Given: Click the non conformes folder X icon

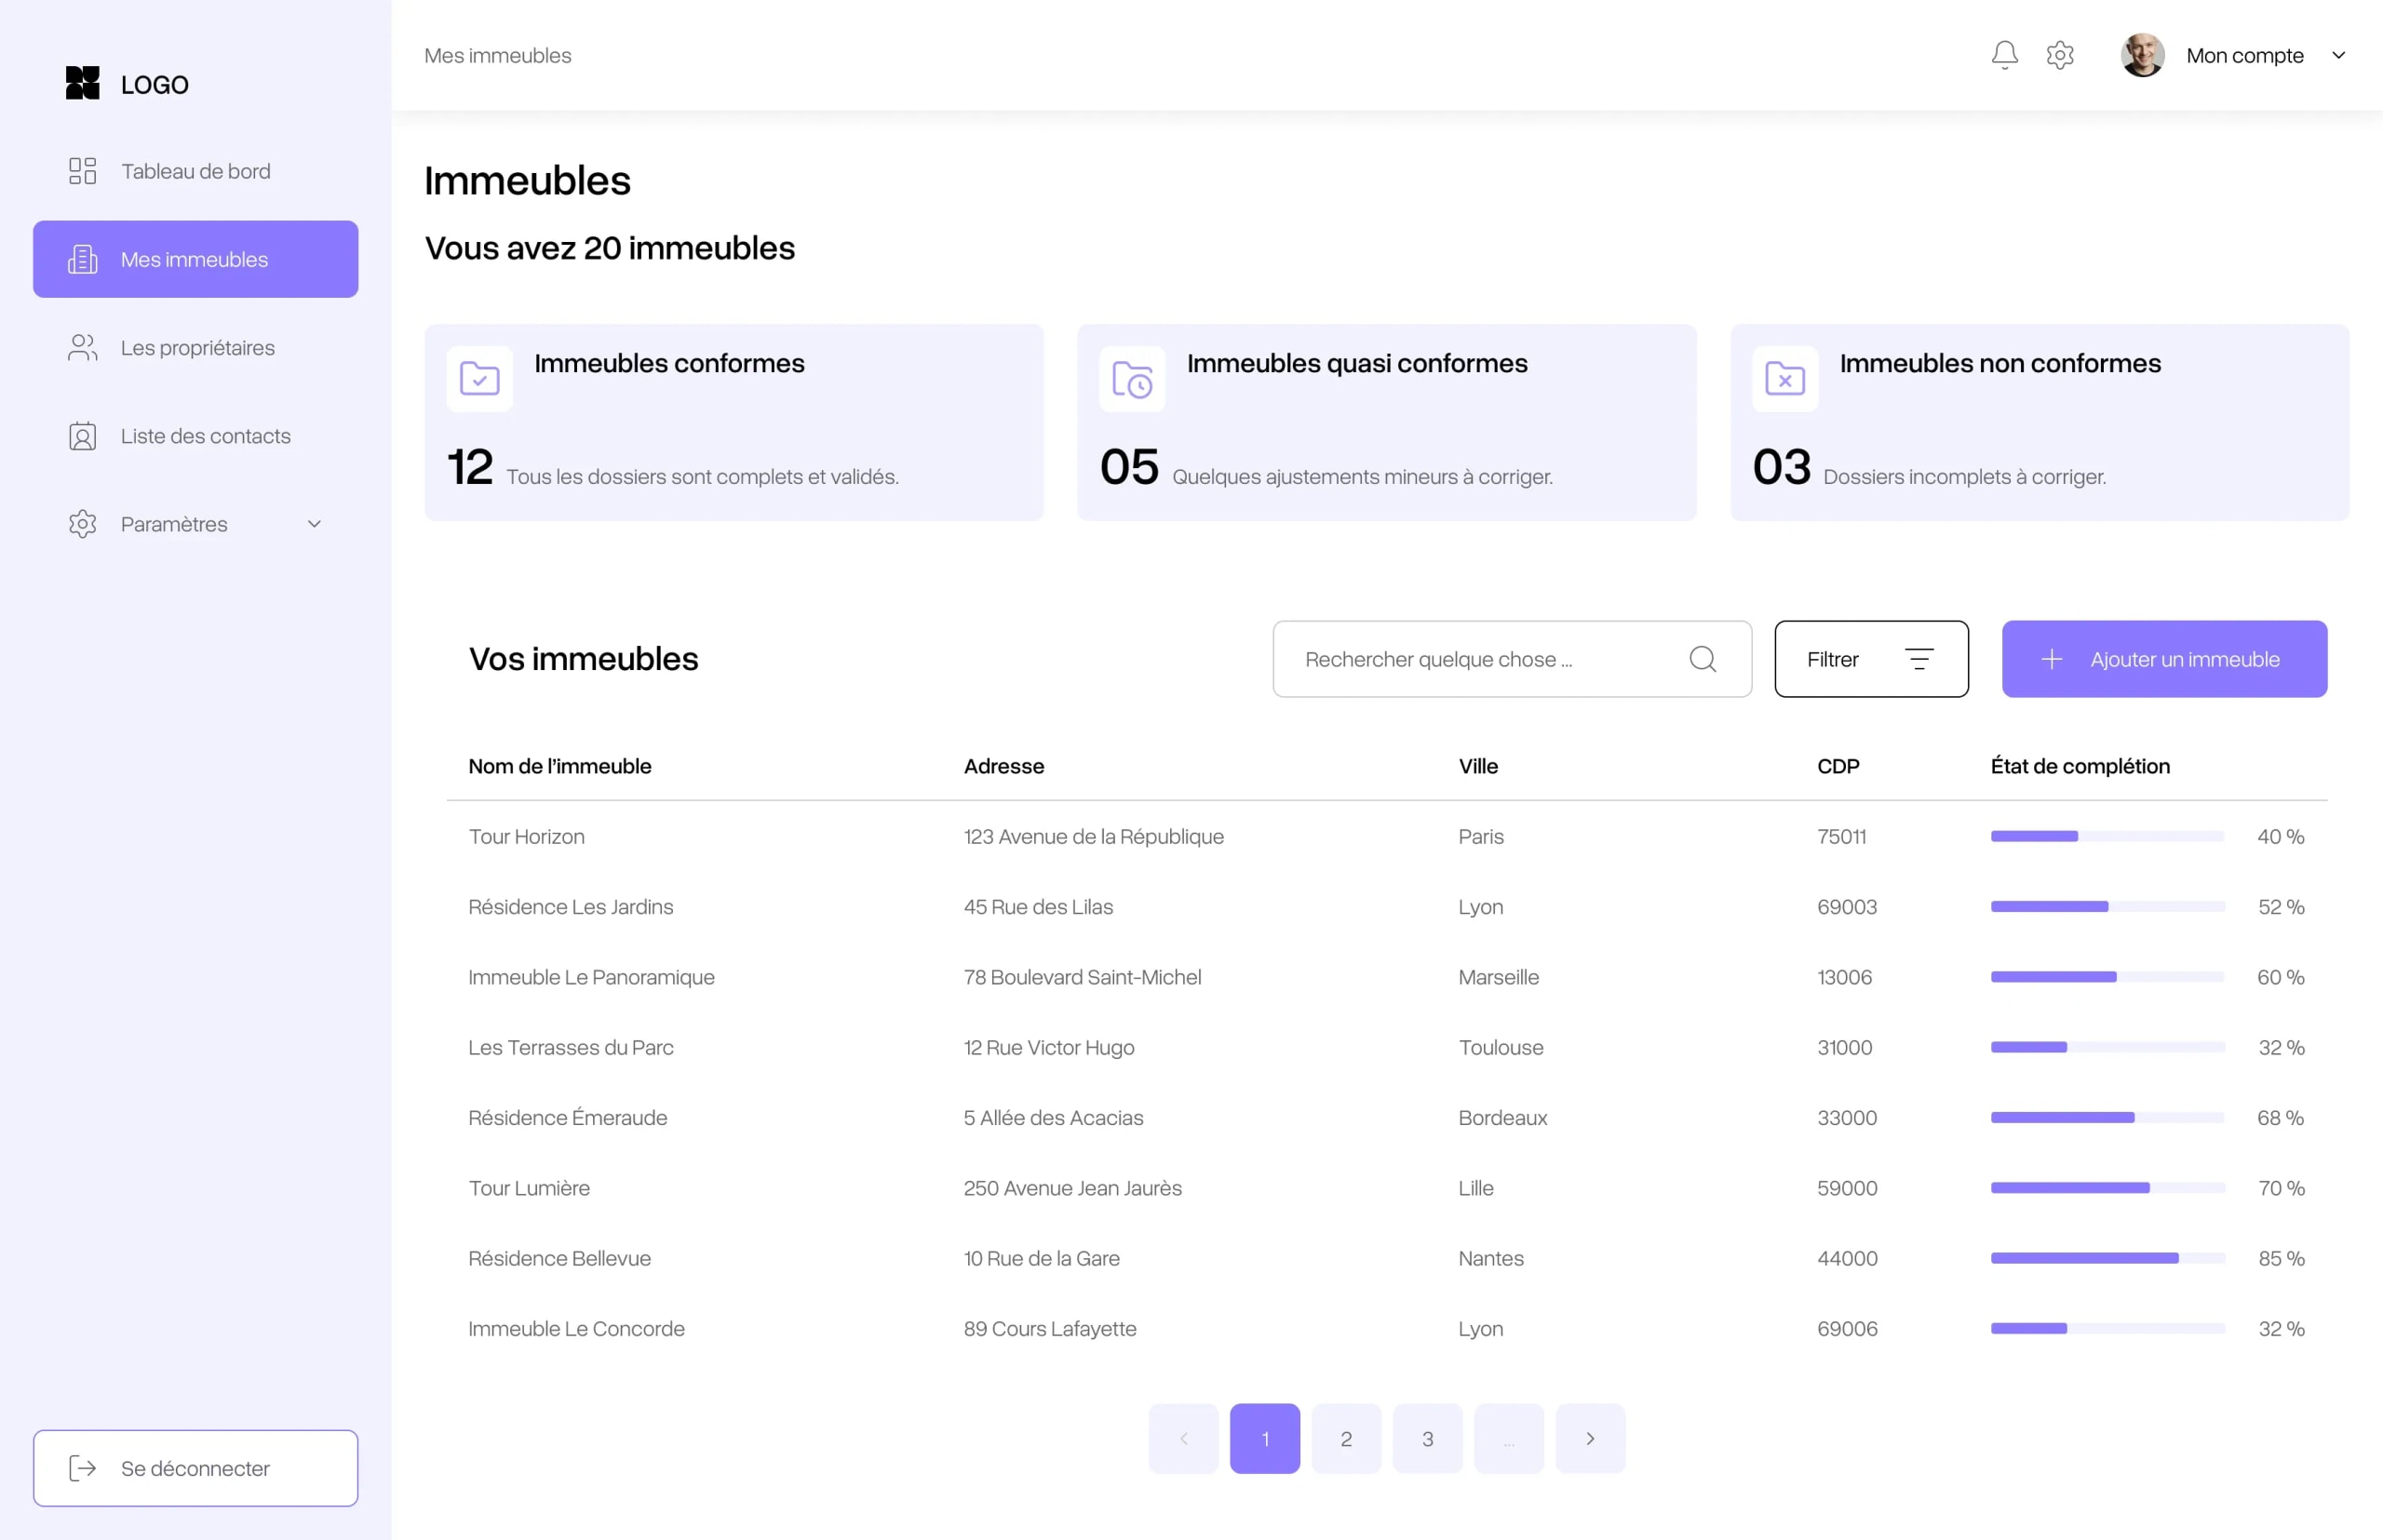Looking at the screenshot, I should pos(1784,379).
